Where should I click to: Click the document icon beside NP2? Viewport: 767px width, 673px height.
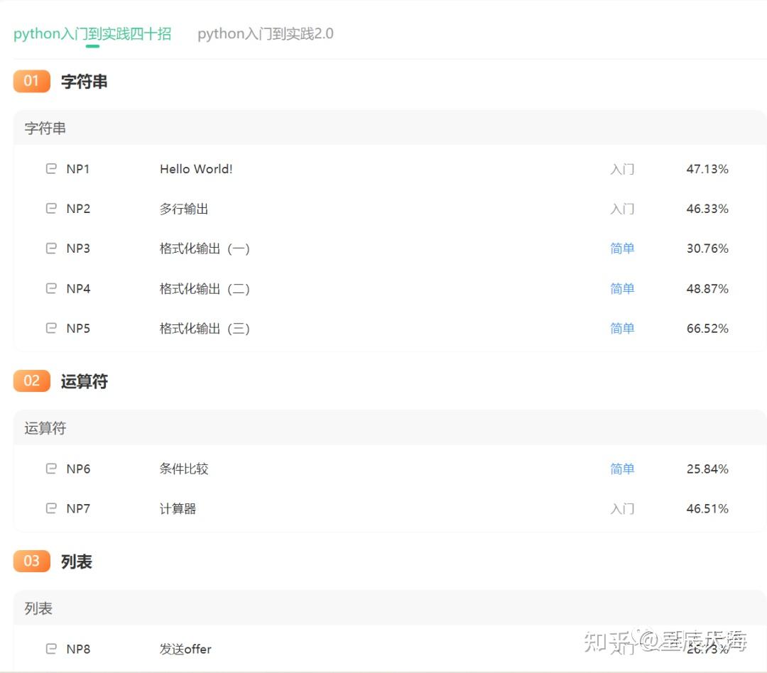pos(51,208)
